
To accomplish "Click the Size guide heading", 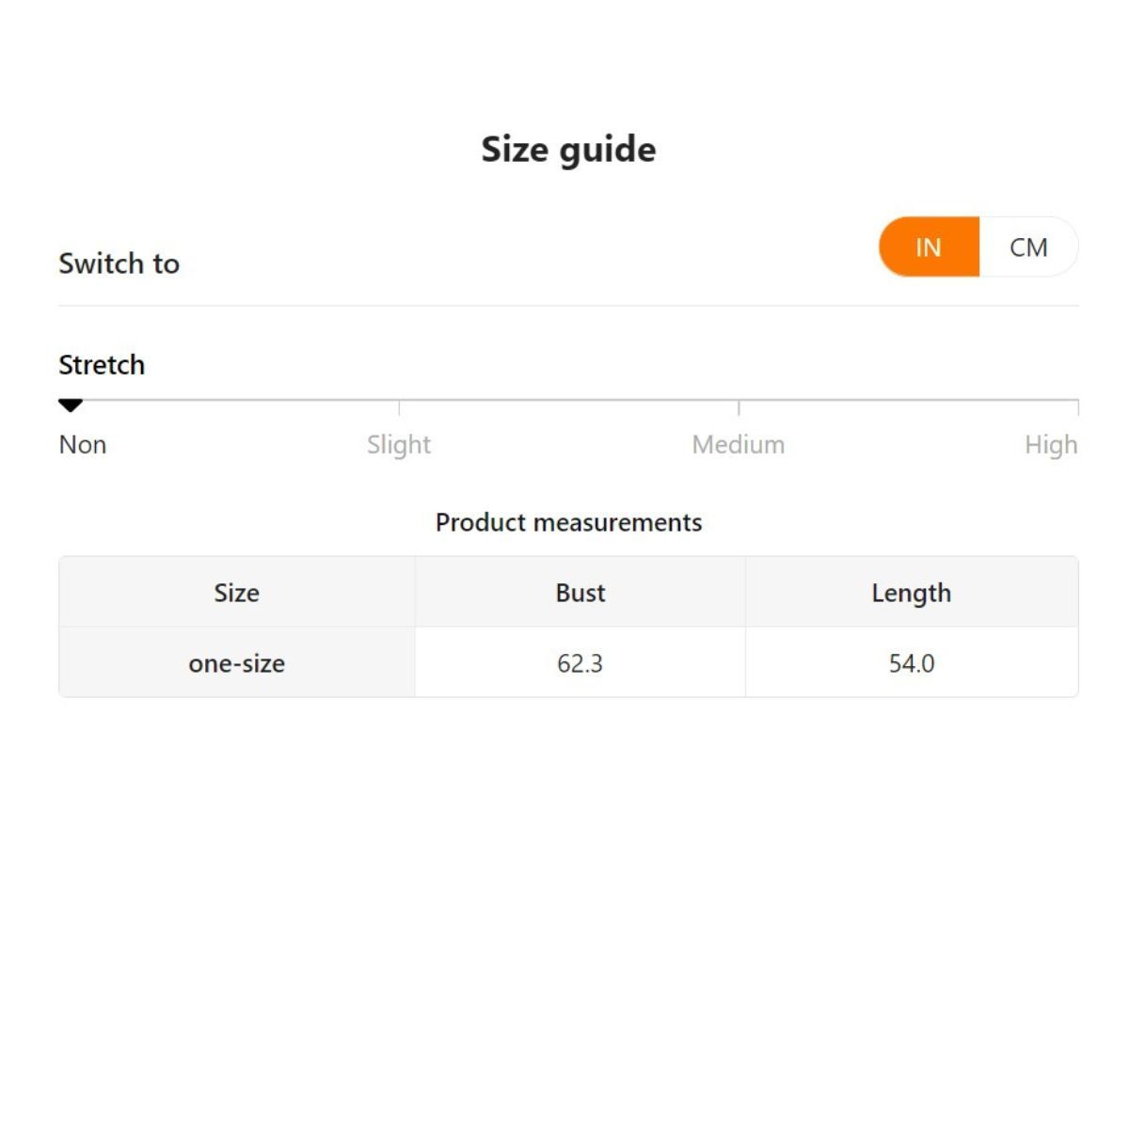I will pos(568,150).
